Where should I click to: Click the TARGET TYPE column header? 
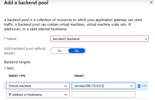[x=17, y=76]
